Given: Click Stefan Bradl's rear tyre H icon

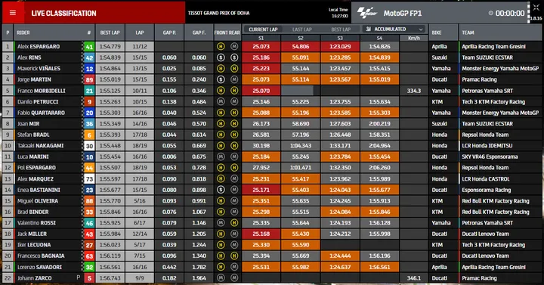Looking at the screenshot, I should click(234, 135).
